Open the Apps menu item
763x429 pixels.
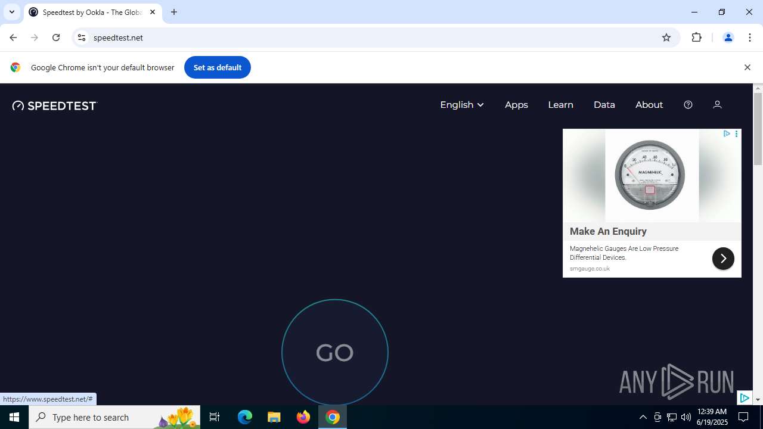(516, 105)
